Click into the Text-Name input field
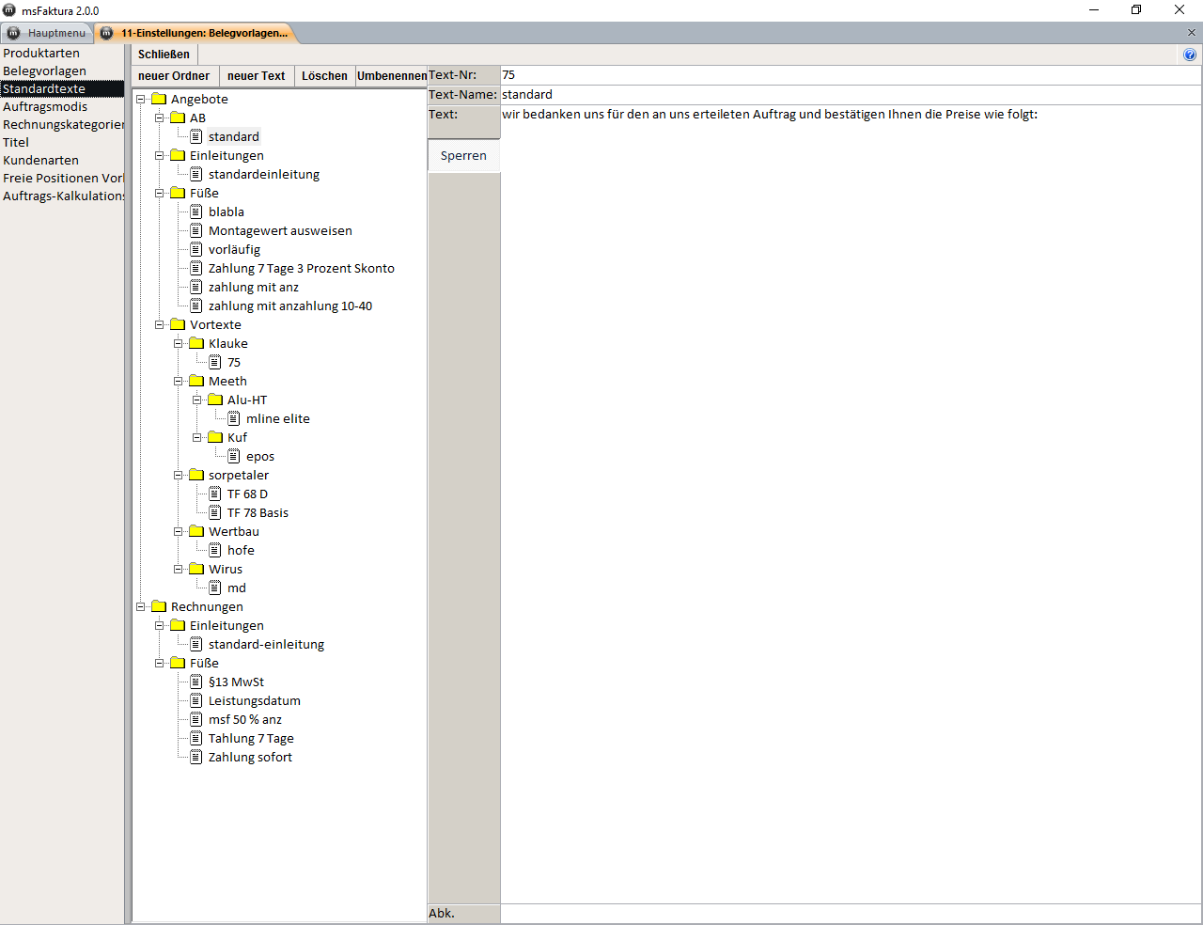Image resolution: width=1203 pixels, height=925 pixels. (846, 95)
